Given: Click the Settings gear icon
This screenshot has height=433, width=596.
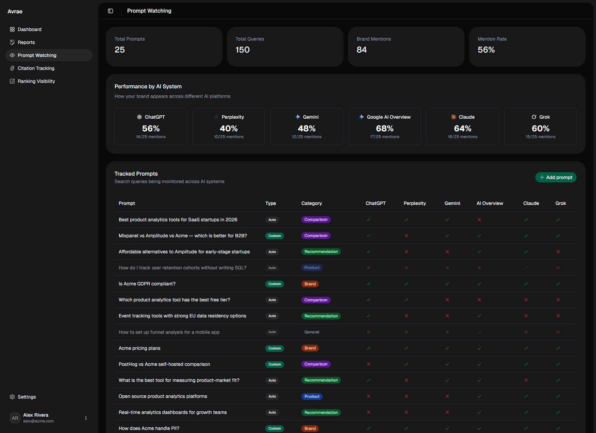Looking at the screenshot, I should [12, 397].
